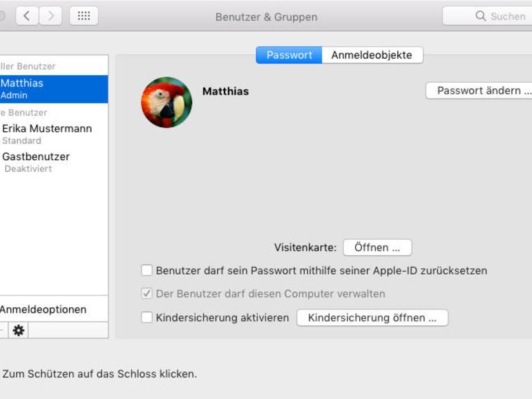Click 'Zum Schützen auf das Schloss klicken' text
This screenshot has height=399, width=532.
(99, 373)
